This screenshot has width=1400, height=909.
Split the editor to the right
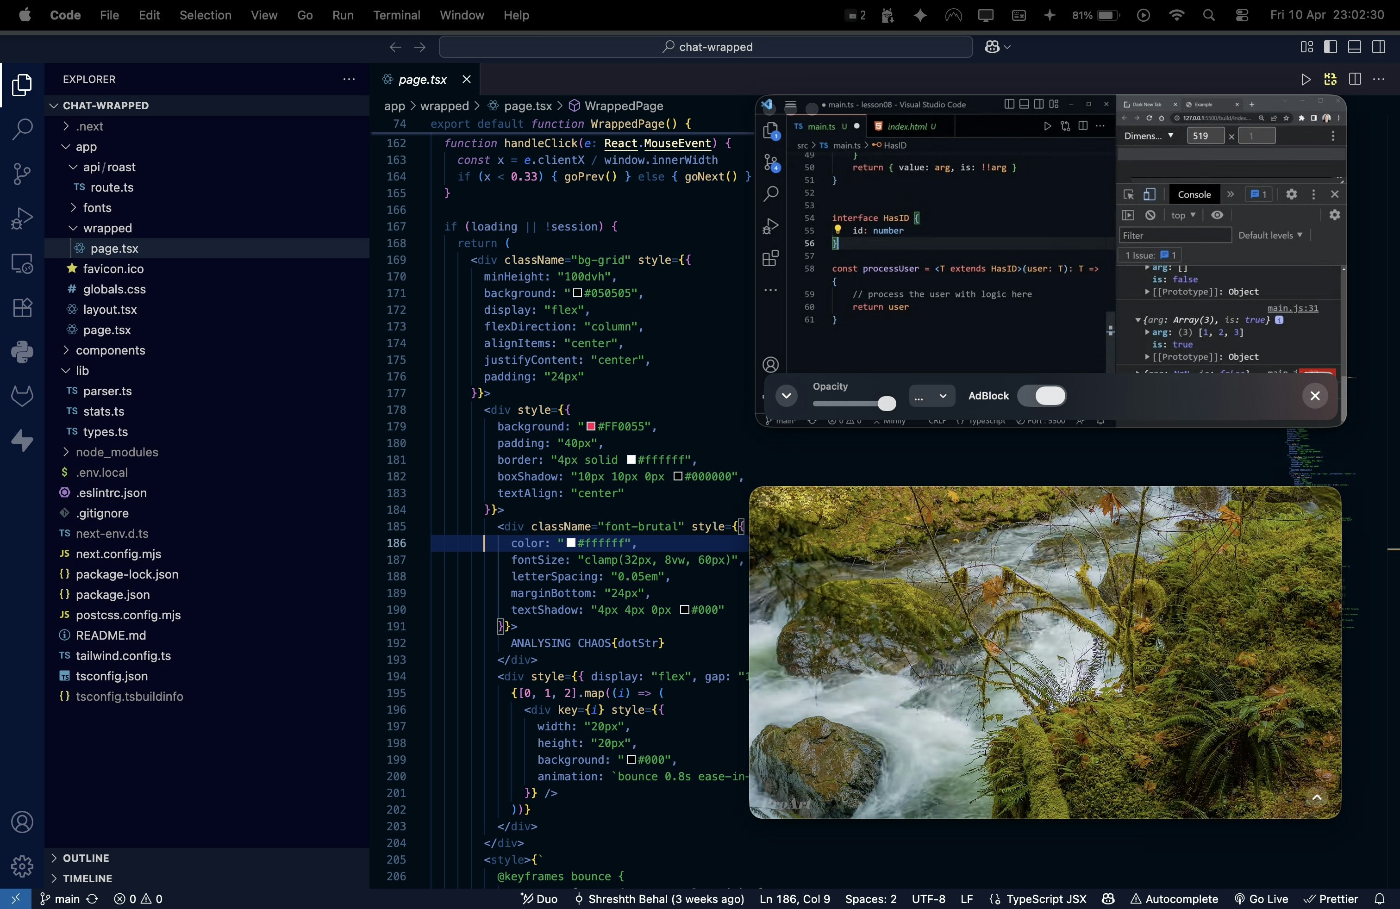coord(1355,80)
